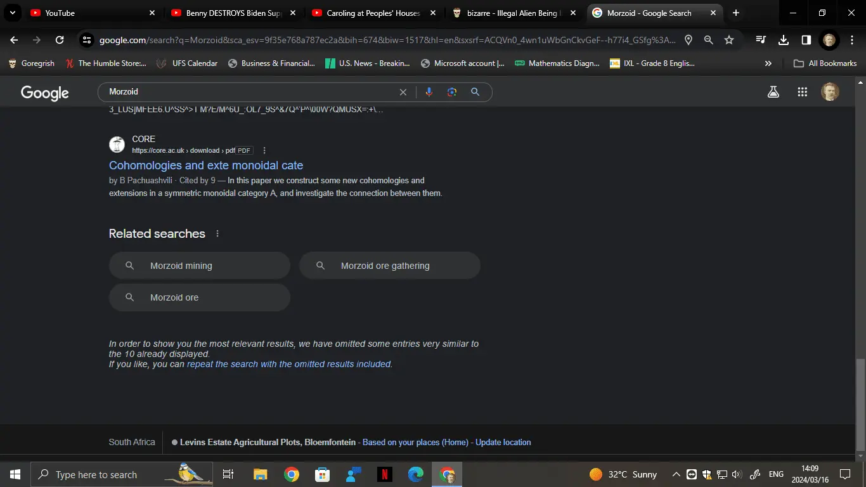Switch to Caroling at Peoples' Houses tab
Image resolution: width=866 pixels, height=487 pixels.
pyautogui.click(x=375, y=13)
